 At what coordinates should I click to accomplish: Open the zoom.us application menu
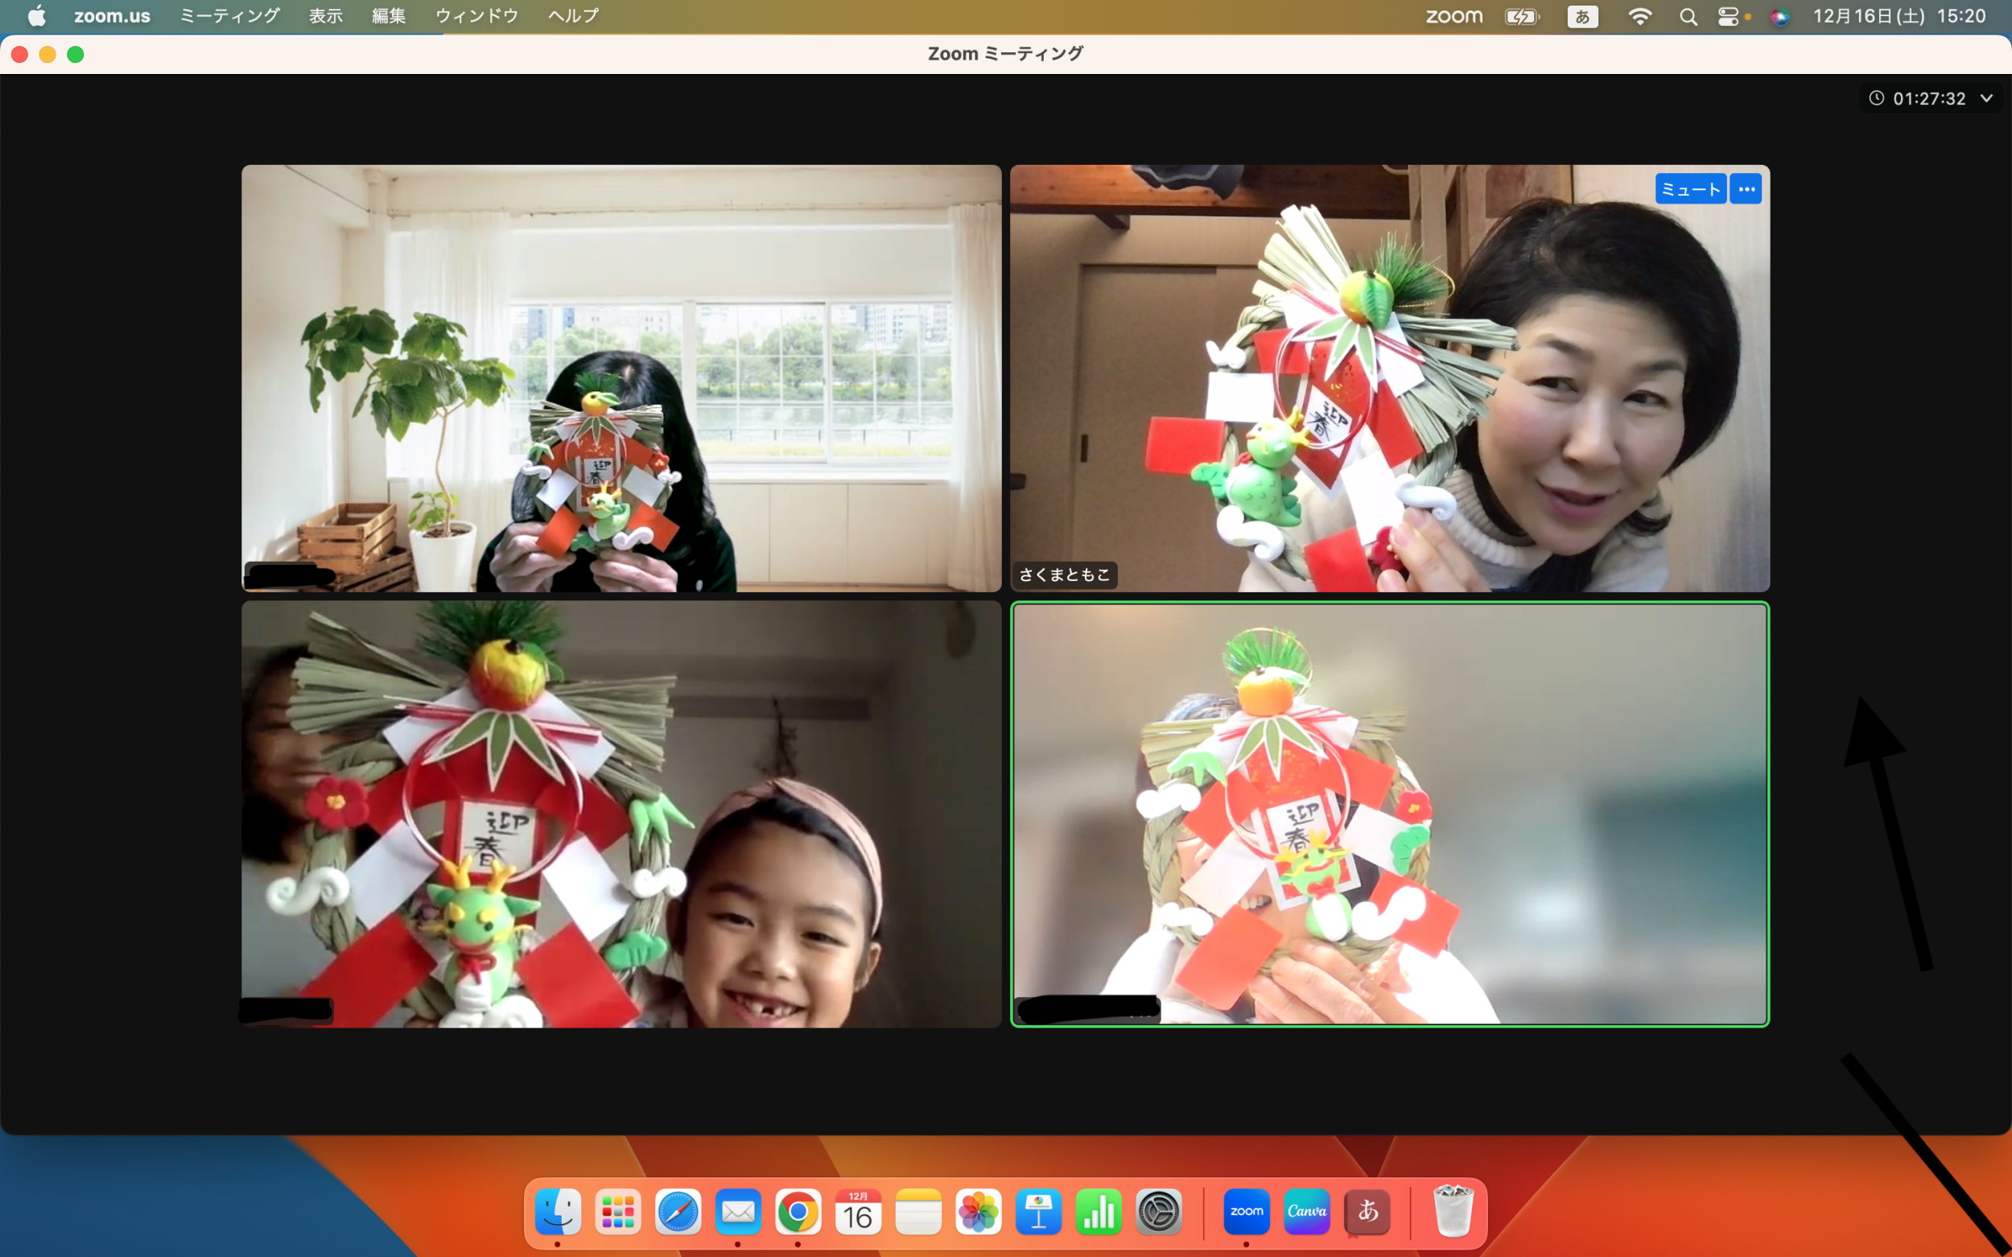[112, 16]
